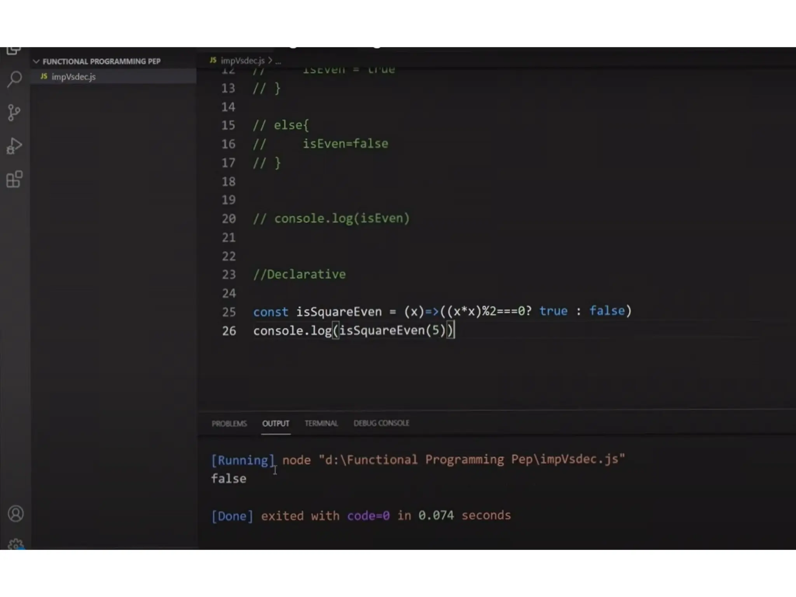Click impVsdec.js in the editor breadcrumb
This screenshot has width=796, height=597.
point(243,61)
